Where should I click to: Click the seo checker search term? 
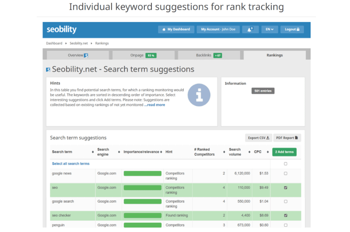(x=61, y=215)
